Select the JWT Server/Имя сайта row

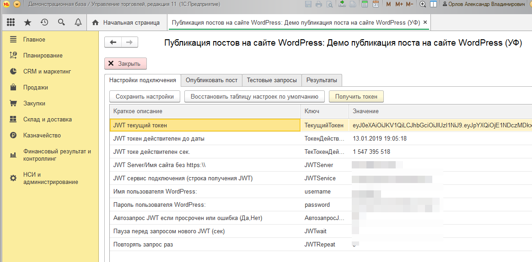tap(321, 165)
